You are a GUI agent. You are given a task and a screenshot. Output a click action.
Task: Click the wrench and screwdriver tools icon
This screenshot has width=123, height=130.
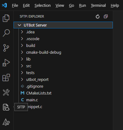[6, 92]
